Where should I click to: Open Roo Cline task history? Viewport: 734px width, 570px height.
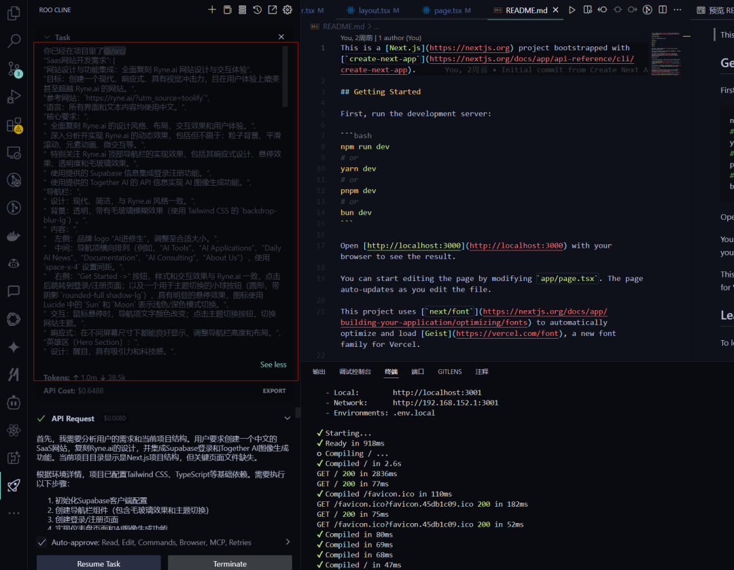257,10
